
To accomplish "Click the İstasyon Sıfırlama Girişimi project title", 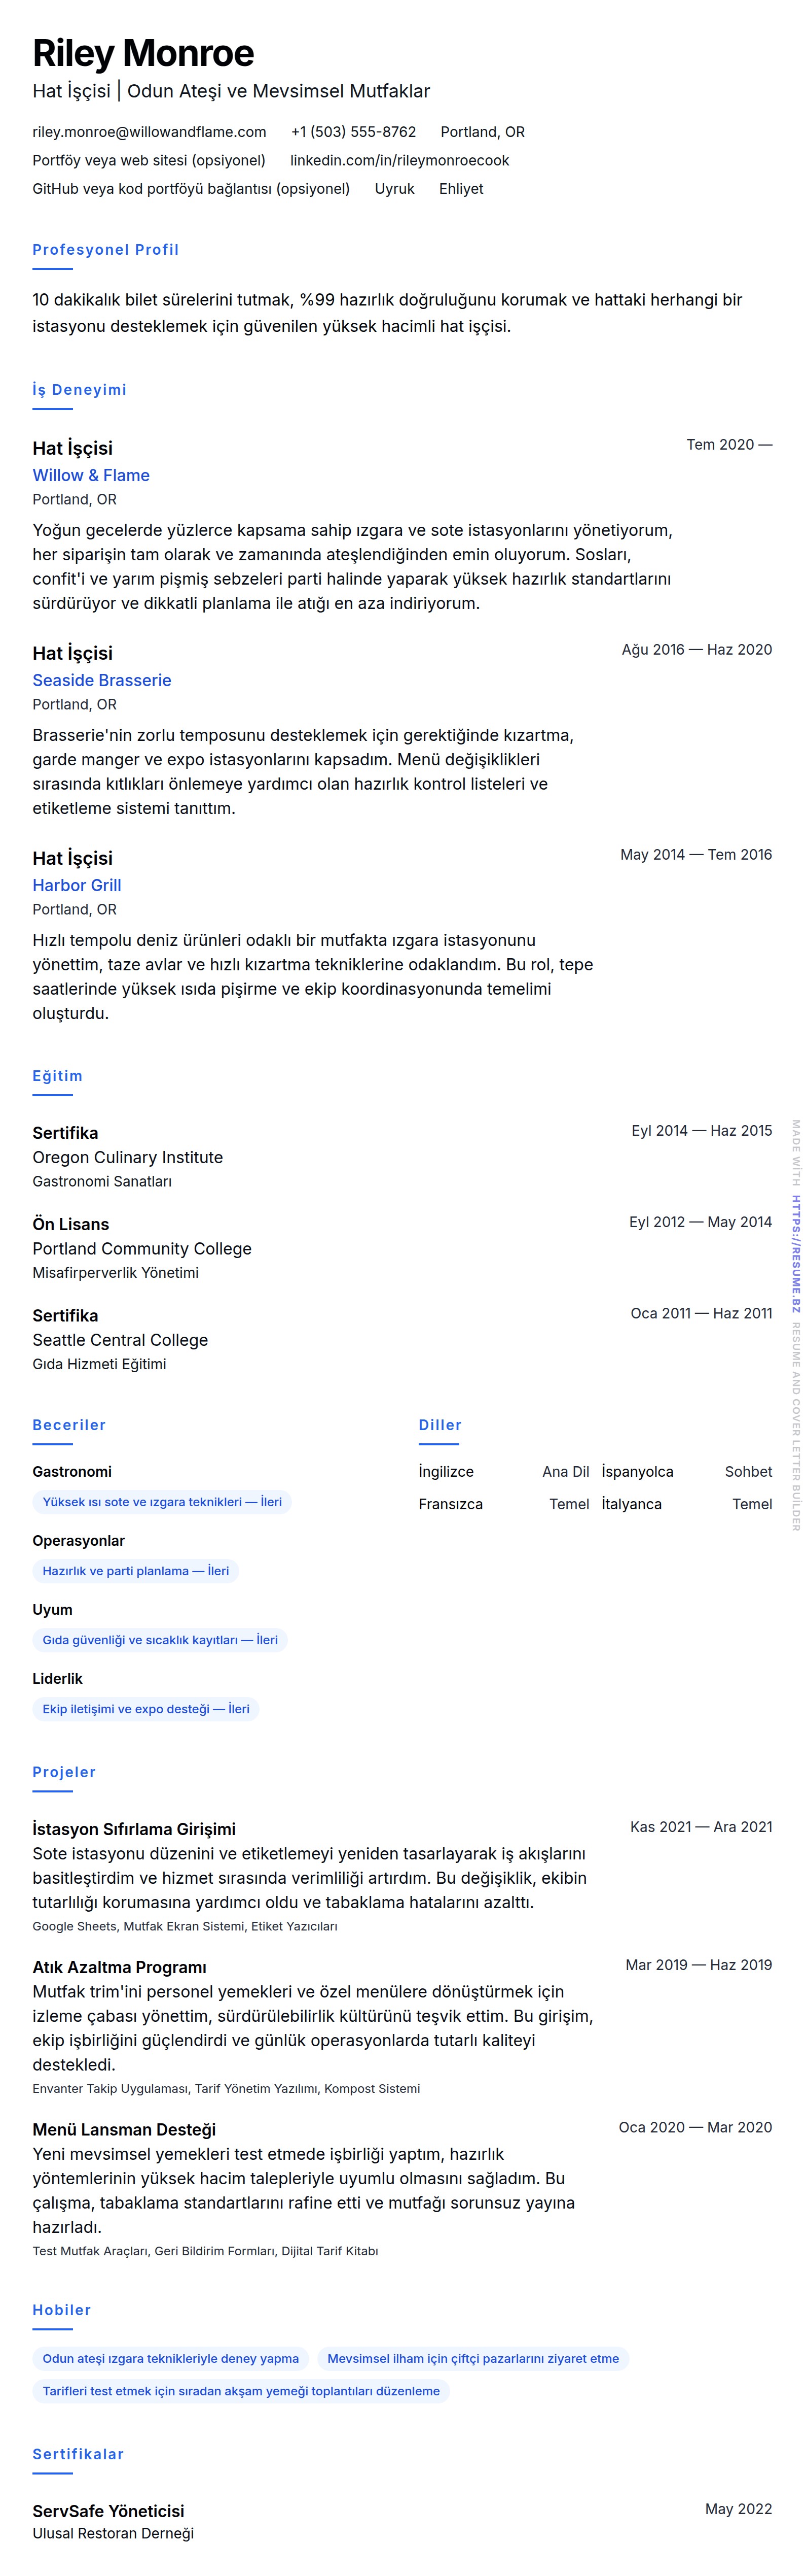I will click(134, 1829).
